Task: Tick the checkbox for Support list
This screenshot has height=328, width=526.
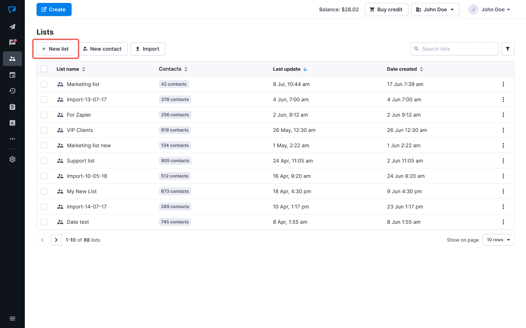Action: (x=44, y=161)
